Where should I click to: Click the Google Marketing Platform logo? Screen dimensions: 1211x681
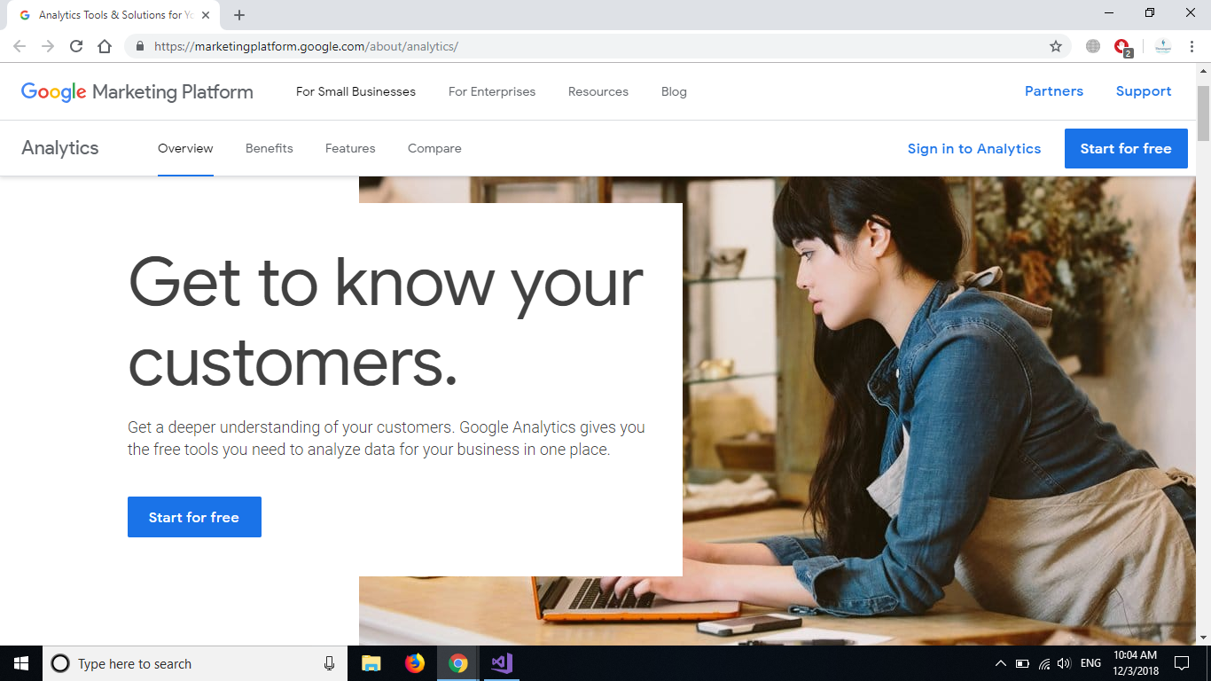[x=137, y=91]
